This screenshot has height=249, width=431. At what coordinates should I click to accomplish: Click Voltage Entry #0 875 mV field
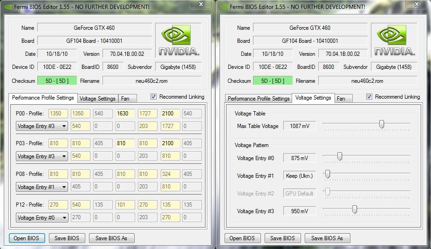(x=299, y=158)
